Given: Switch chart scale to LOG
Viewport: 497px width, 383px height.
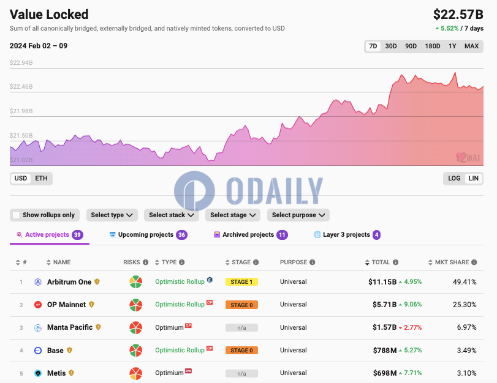Looking at the screenshot, I should [x=454, y=178].
